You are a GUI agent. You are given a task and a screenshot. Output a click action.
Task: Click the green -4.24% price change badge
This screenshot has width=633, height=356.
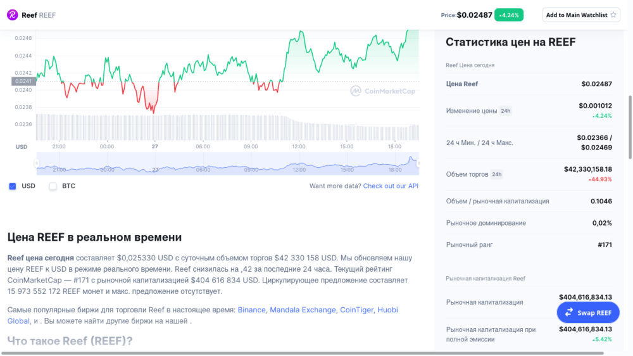click(x=509, y=15)
